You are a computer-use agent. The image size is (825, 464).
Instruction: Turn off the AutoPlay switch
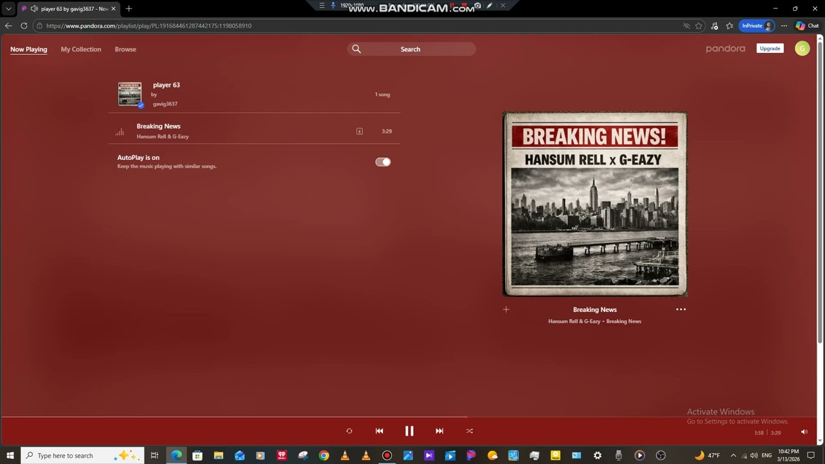tap(383, 162)
